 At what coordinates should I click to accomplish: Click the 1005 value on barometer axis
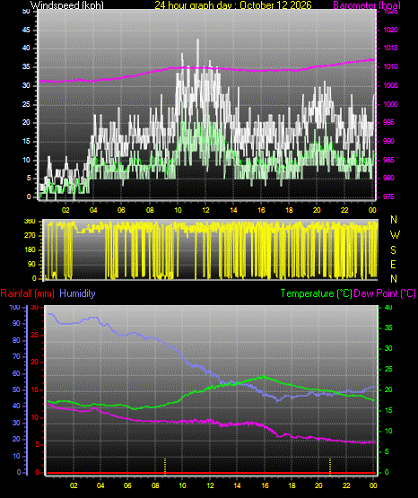click(x=390, y=86)
